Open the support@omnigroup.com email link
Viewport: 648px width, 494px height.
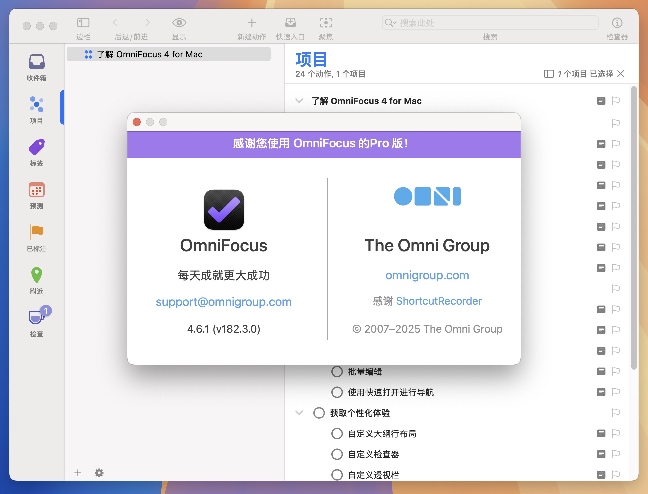pos(224,302)
